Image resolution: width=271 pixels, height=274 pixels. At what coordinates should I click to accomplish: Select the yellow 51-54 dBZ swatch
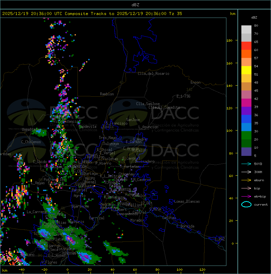click(x=246, y=70)
